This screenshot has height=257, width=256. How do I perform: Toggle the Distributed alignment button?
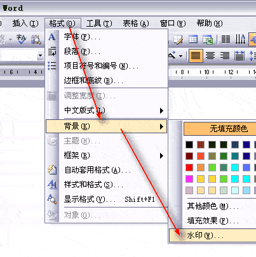(239, 56)
